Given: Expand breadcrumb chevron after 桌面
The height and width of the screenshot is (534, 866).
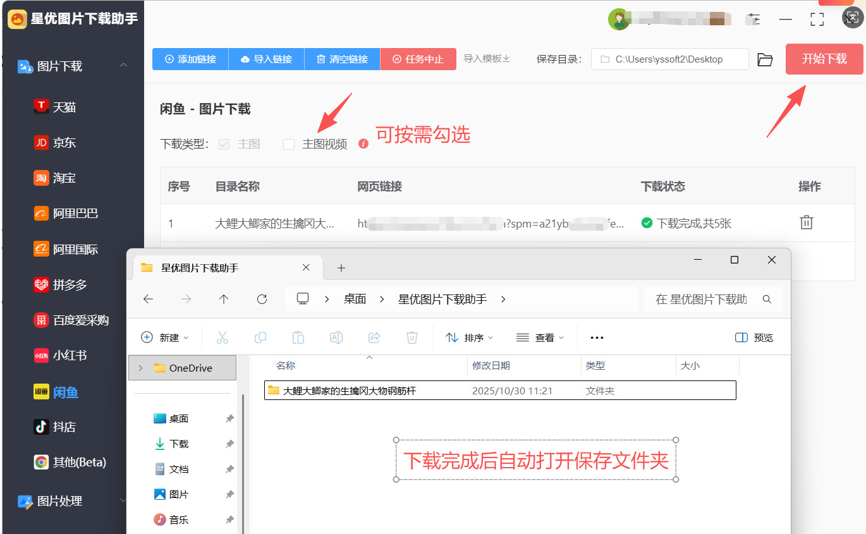Looking at the screenshot, I should (x=382, y=299).
